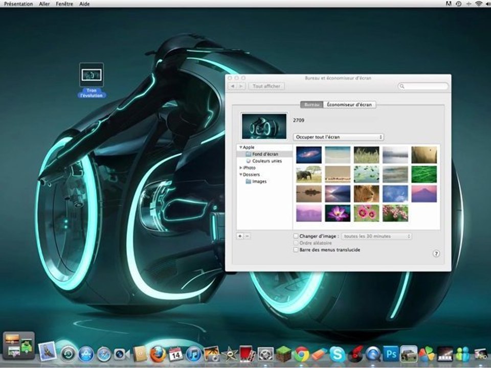Launch iMovie star icon in dock
491x368 pixels.
click(230, 354)
